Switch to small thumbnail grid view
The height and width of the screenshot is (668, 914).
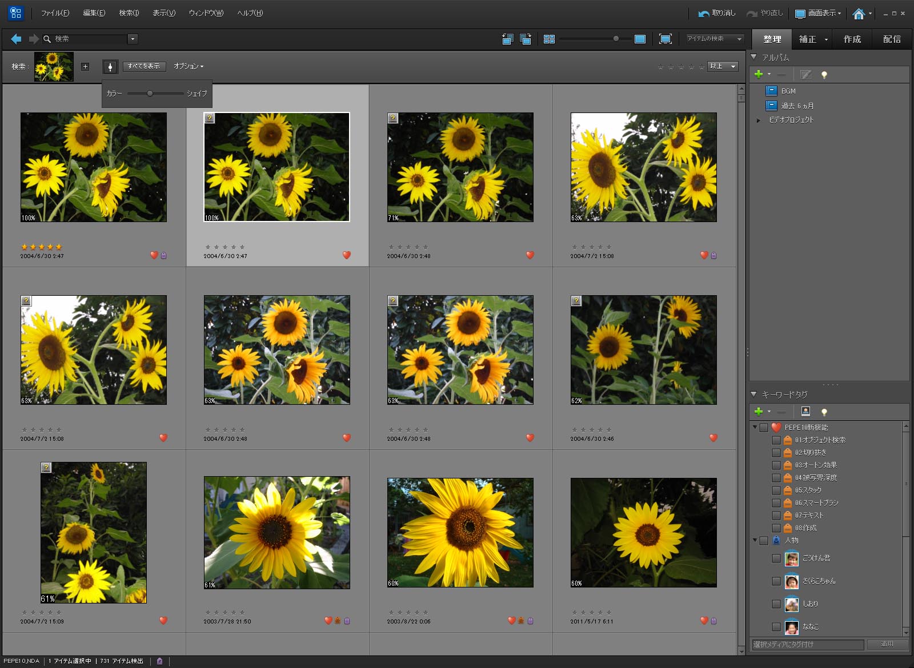(x=549, y=39)
